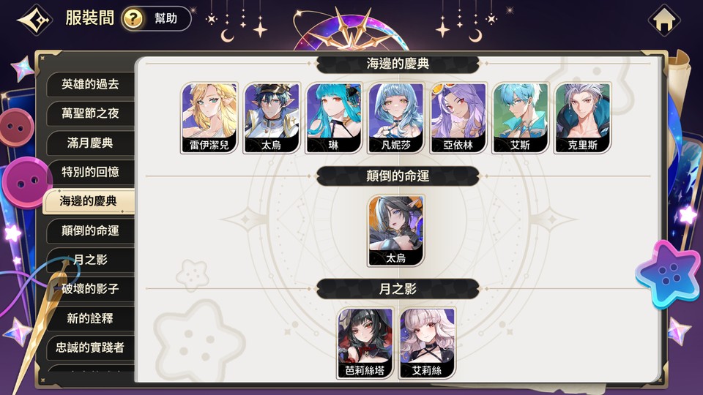Switch to the 英雄的過去 tab
The height and width of the screenshot is (395, 703).
(90, 84)
